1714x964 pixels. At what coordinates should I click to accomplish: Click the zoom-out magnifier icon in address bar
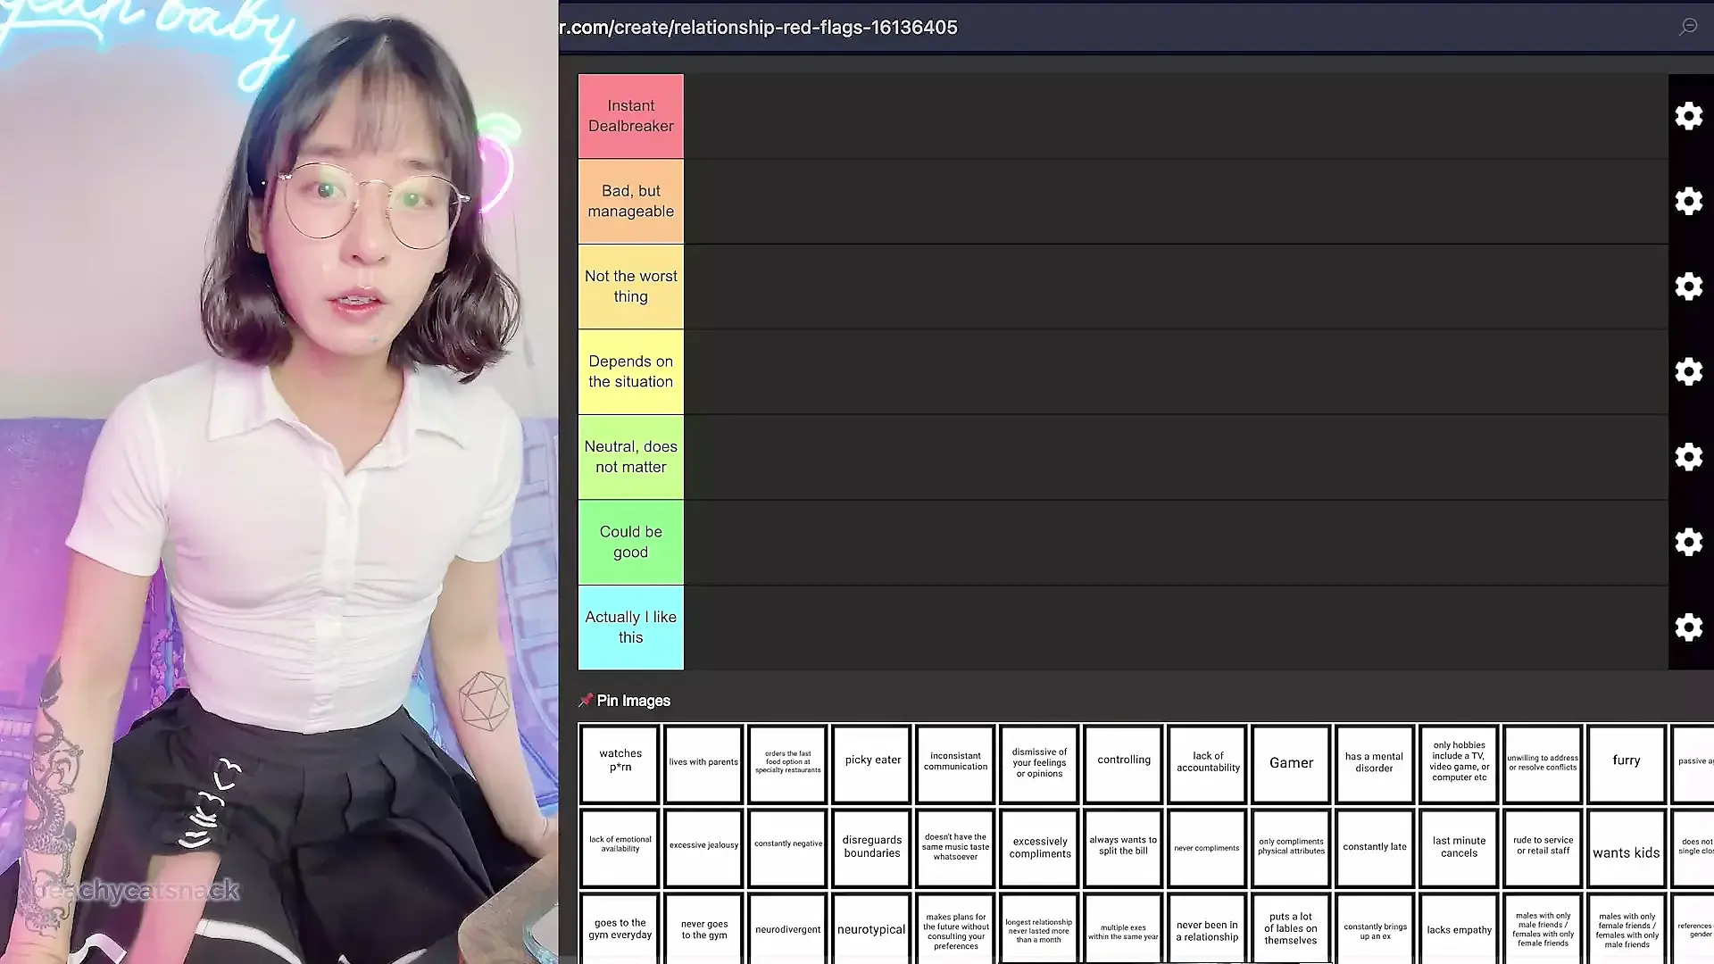[x=1688, y=27]
